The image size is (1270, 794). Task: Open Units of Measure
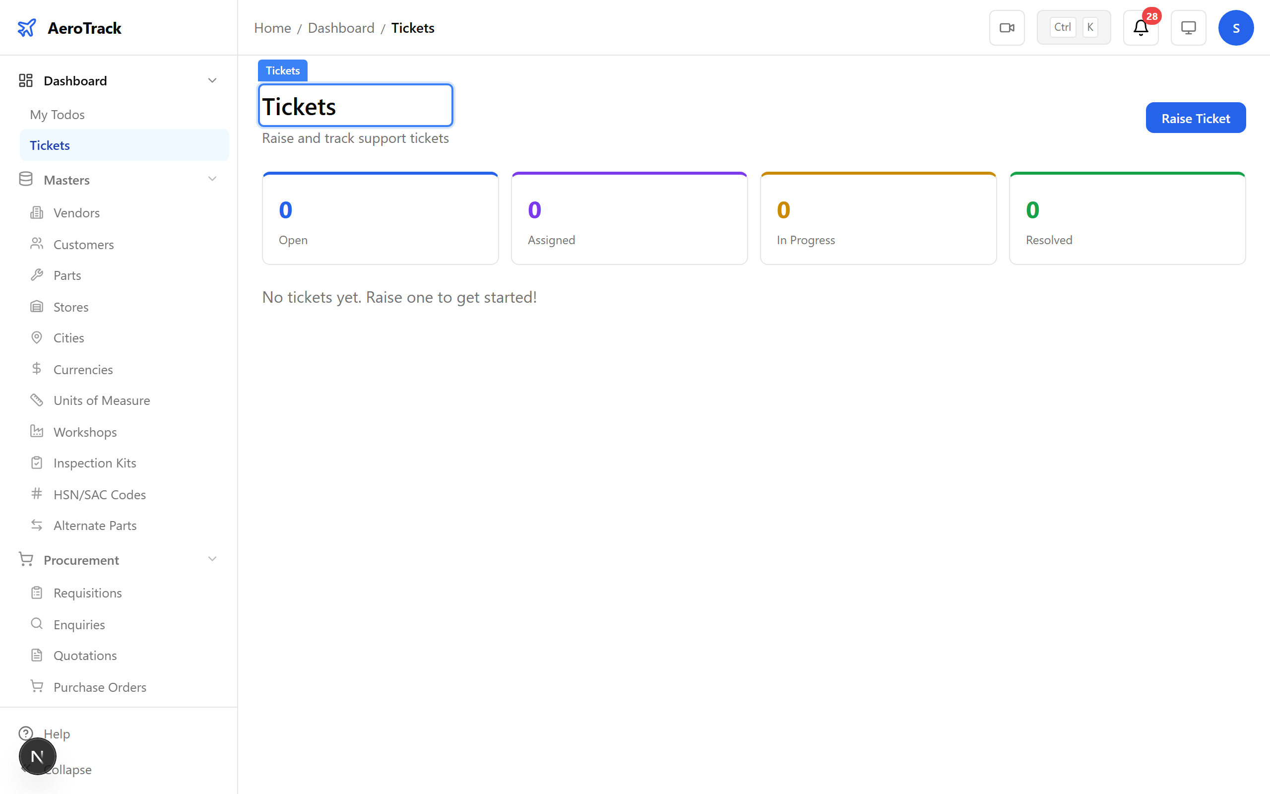[101, 399]
